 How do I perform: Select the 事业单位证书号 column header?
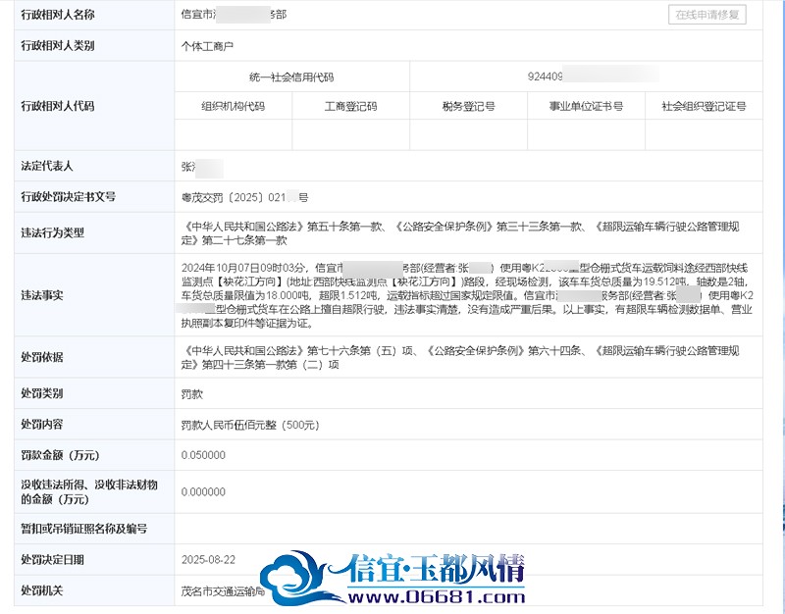pyautogui.click(x=586, y=106)
